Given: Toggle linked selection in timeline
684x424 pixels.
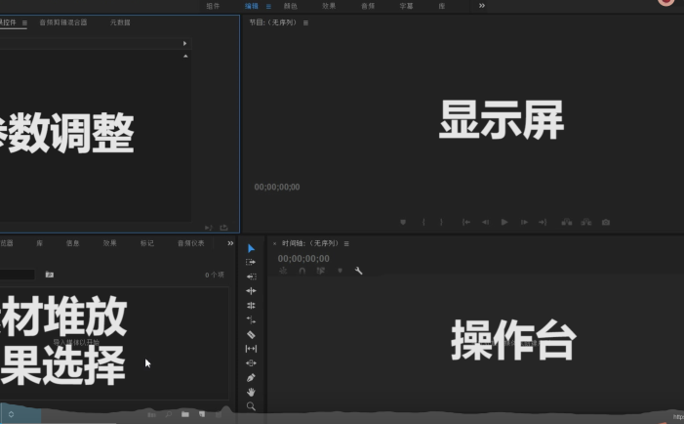Looking at the screenshot, I should tap(321, 271).
